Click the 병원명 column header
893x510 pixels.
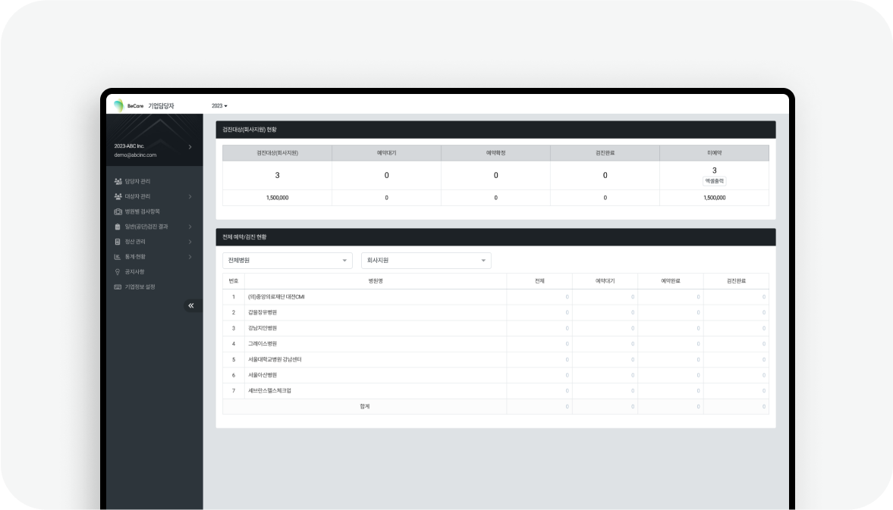pyautogui.click(x=376, y=281)
